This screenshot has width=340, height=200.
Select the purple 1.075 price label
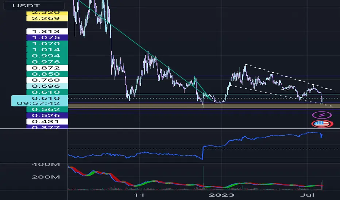pyautogui.click(x=47, y=37)
